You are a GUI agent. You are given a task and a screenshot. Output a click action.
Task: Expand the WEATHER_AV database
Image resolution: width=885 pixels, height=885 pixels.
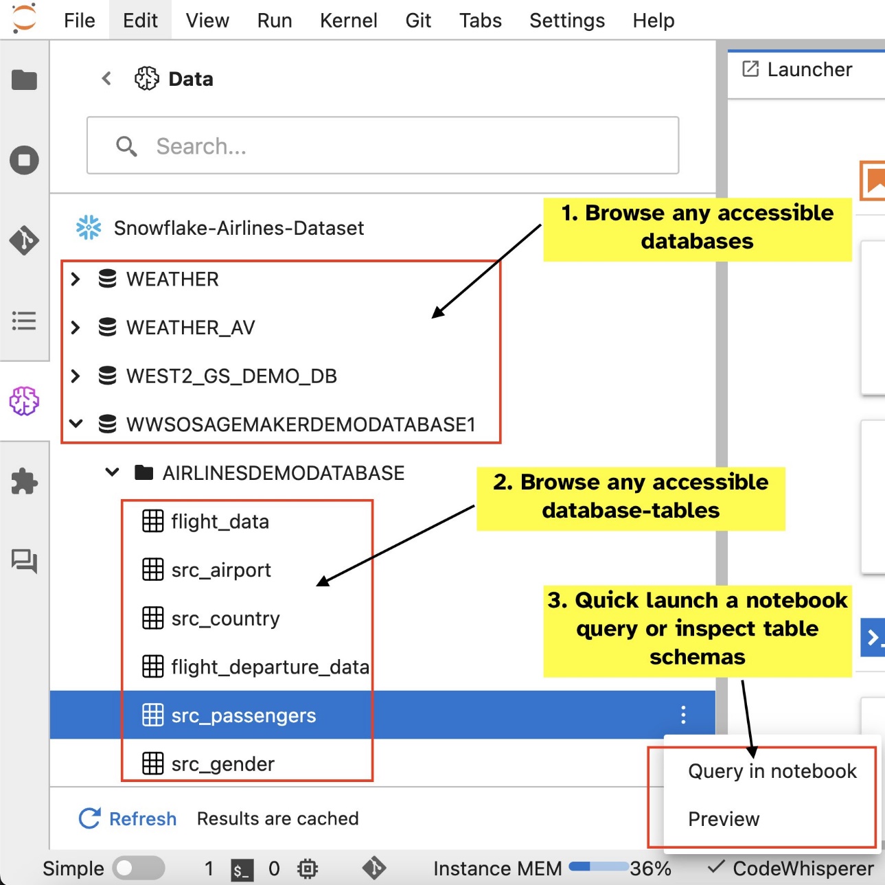pos(76,327)
